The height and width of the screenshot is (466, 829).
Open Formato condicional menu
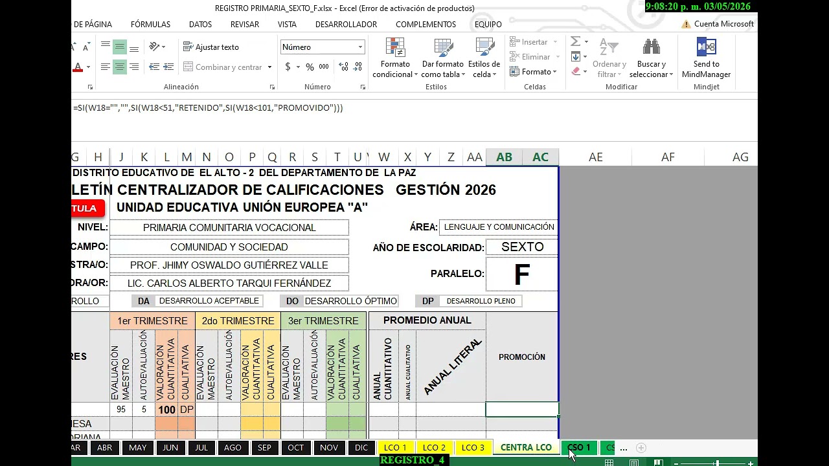pyautogui.click(x=395, y=58)
